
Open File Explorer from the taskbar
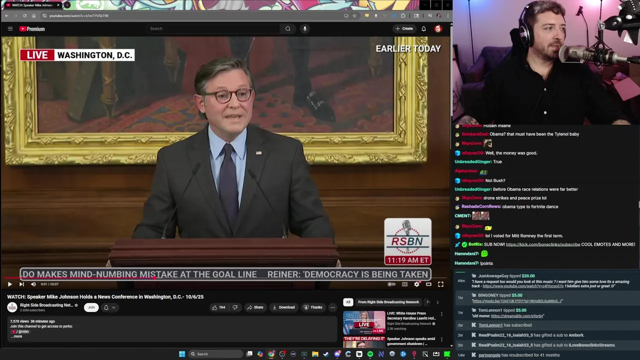pyautogui.click(x=315, y=354)
